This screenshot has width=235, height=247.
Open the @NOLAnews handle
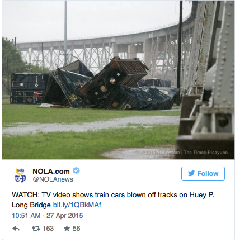pyautogui.click(x=53, y=179)
